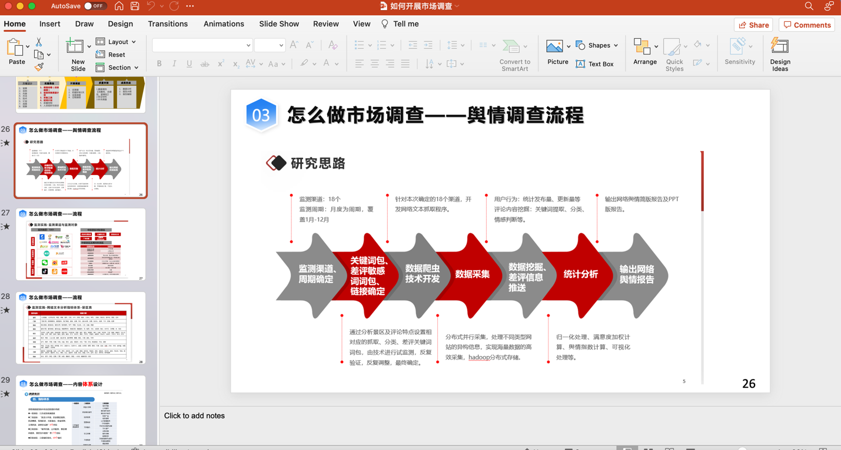Toggle italic formatting

(x=174, y=63)
